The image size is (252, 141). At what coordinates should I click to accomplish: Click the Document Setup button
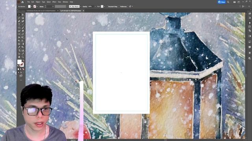pyautogui.click(x=113, y=7)
